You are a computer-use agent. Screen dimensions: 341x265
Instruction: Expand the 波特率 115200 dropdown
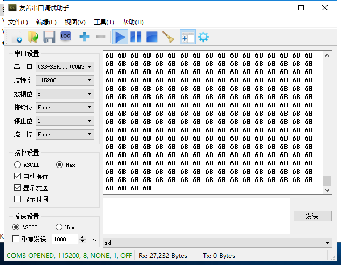(65, 80)
